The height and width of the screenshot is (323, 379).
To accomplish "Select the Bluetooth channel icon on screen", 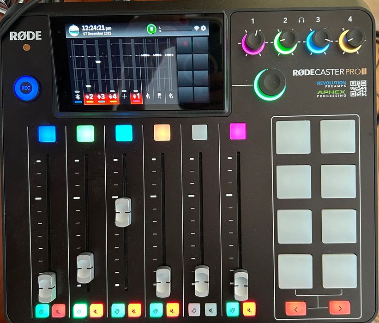I will click(78, 97).
